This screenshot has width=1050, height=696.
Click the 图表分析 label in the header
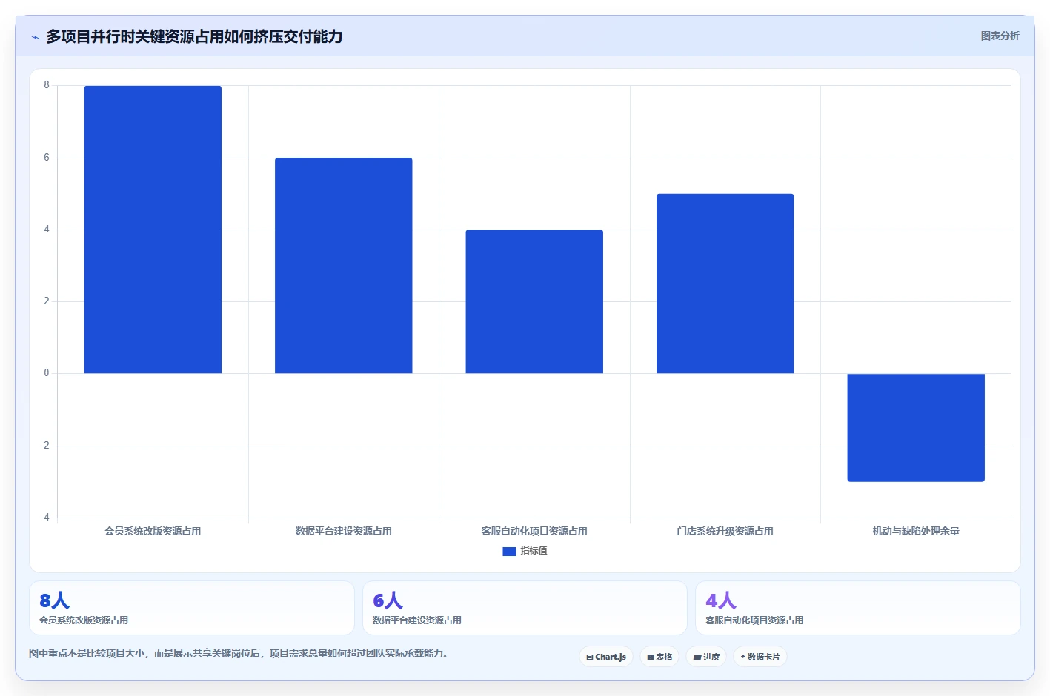(x=1000, y=36)
